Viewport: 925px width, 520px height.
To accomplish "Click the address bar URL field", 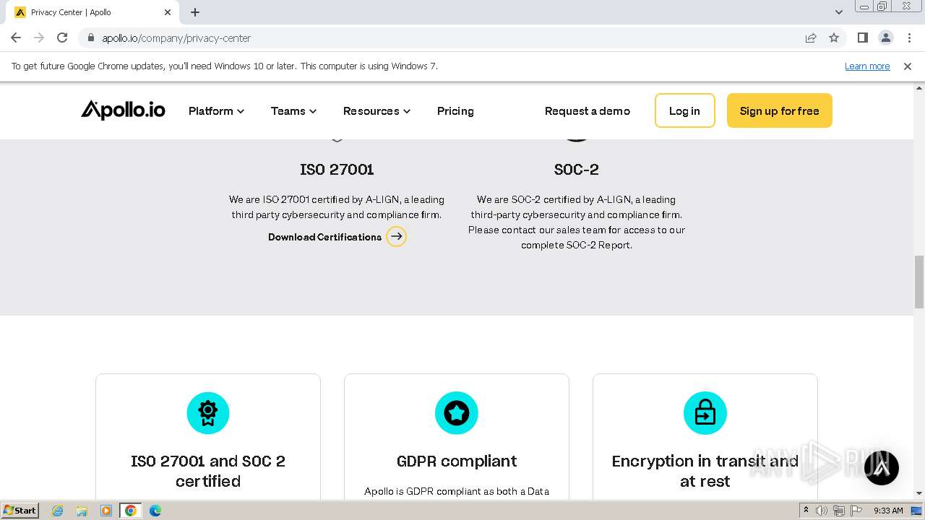I will click(442, 38).
